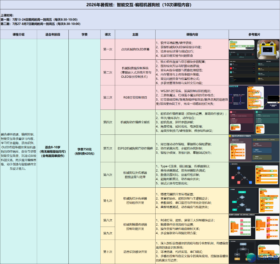Click lesson one content starting 软件环境配置

(192, 49)
